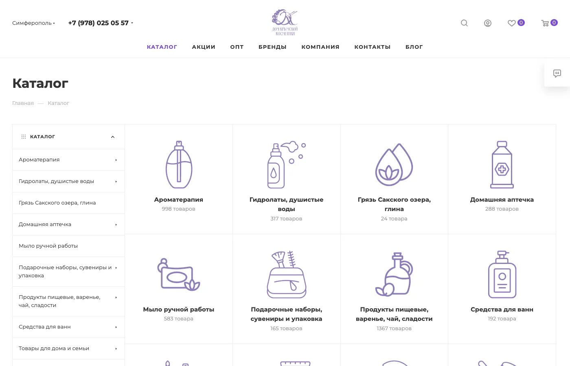Open the БРЕНДЫ menu item
The height and width of the screenshot is (366, 570).
click(x=272, y=47)
